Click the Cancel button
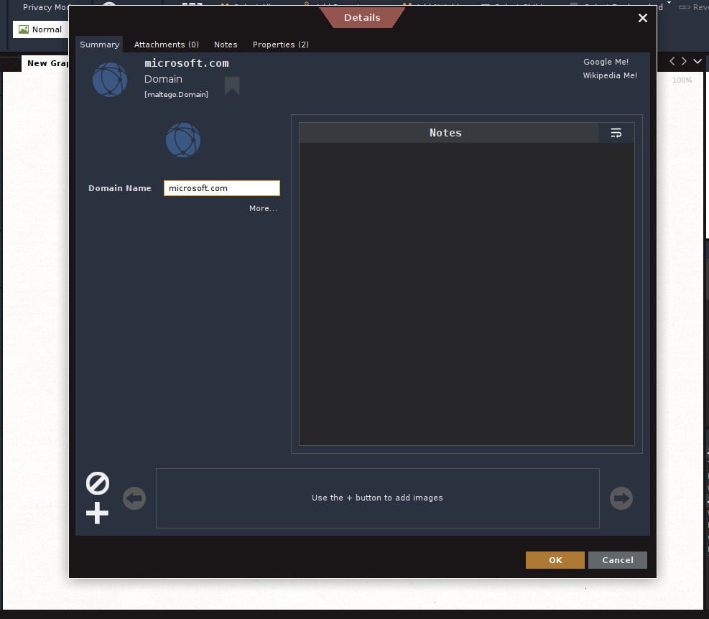 (617, 560)
